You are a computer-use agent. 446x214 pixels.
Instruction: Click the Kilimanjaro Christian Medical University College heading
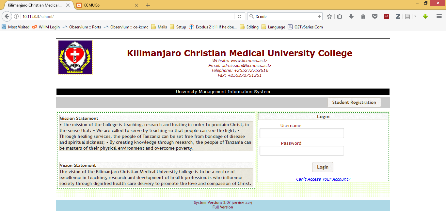(x=240, y=53)
